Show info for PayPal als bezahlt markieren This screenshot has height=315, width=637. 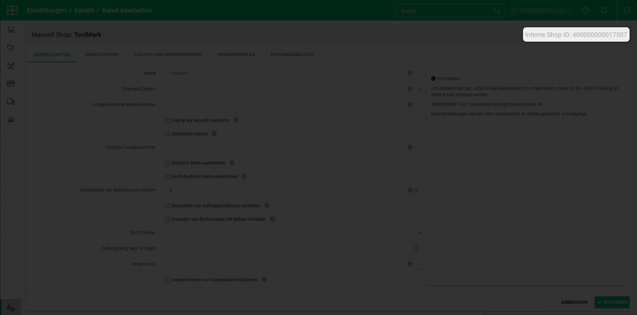pos(236,120)
